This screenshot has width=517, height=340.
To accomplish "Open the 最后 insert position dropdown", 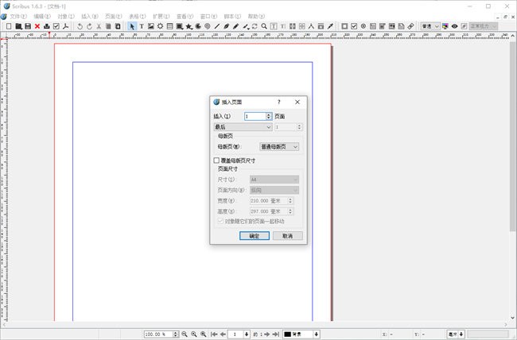I will pyautogui.click(x=243, y=127).
